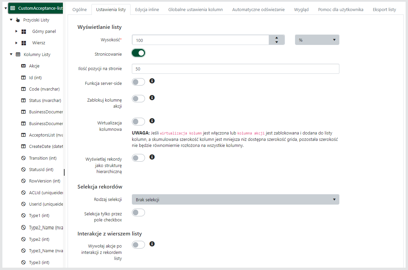408x270 pixels.
Task: Click info icon next to Funkcja server-side
Action: [152, 81]
